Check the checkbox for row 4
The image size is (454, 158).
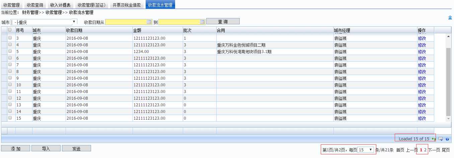[10, 44]
